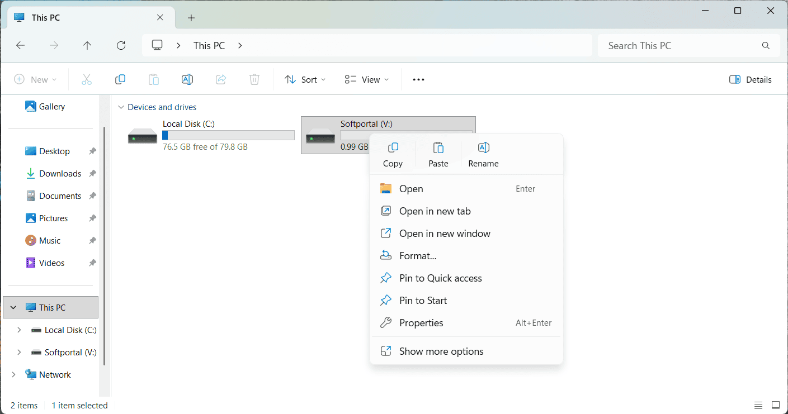Viewport: 788px width, 414px height.
Task: Expand Local Disk (C:) tree node
Action: click(x=19, y=330)
